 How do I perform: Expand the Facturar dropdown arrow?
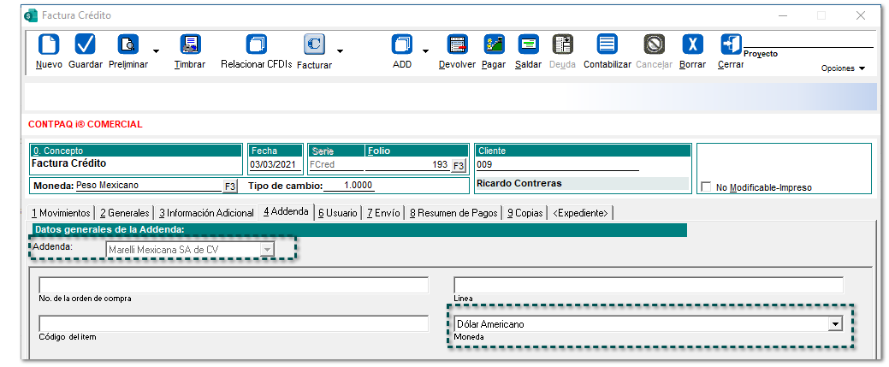[341, 51]
